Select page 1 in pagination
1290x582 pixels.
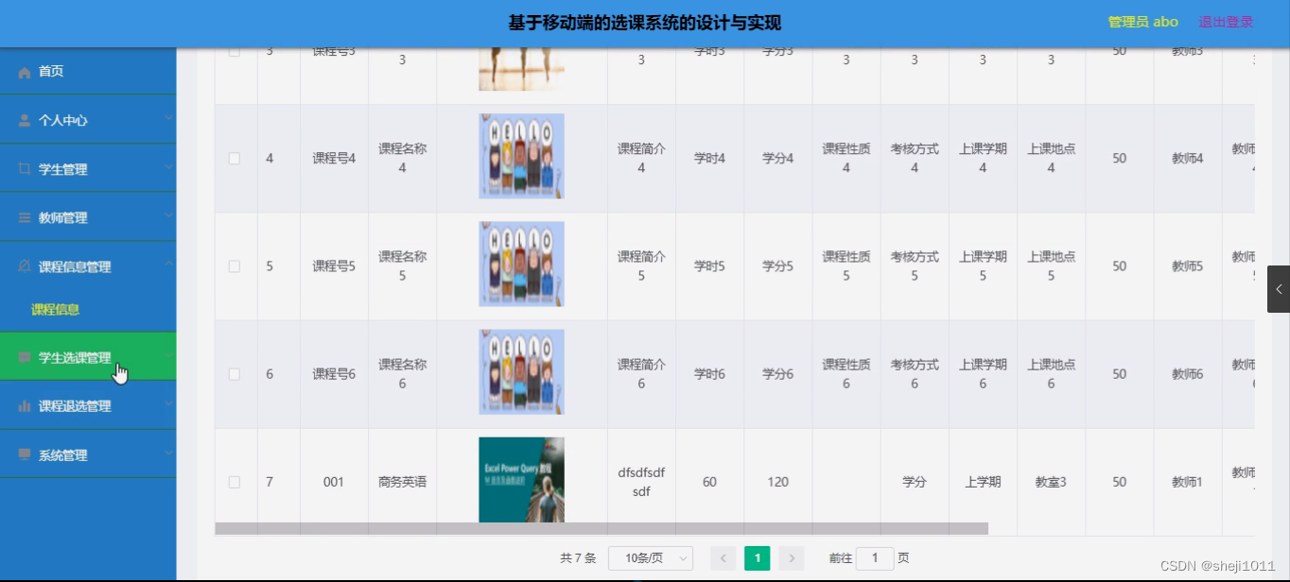757,558
